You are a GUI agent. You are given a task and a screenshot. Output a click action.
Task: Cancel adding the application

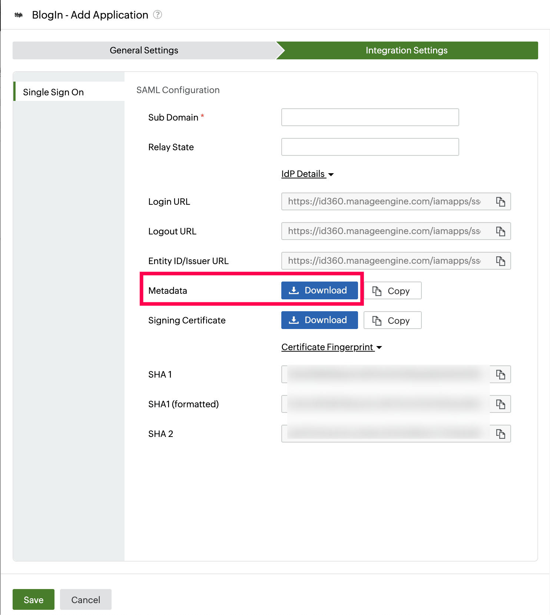coord(86,599)
